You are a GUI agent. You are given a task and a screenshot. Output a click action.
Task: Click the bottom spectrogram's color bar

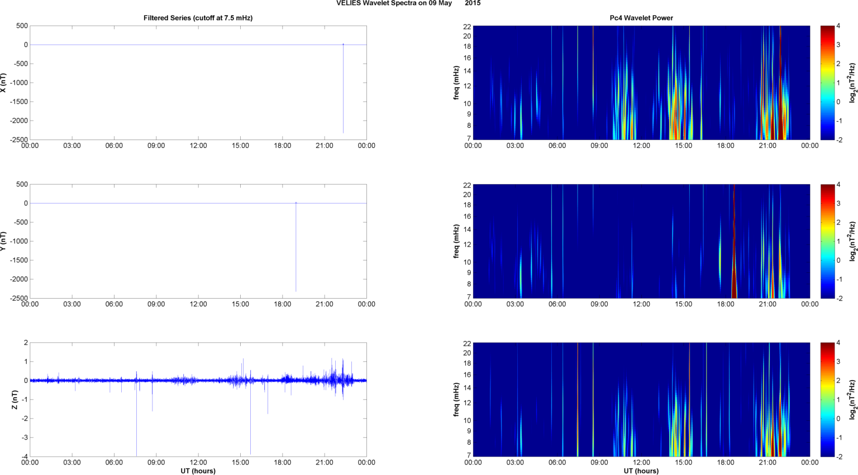[827, 400]
